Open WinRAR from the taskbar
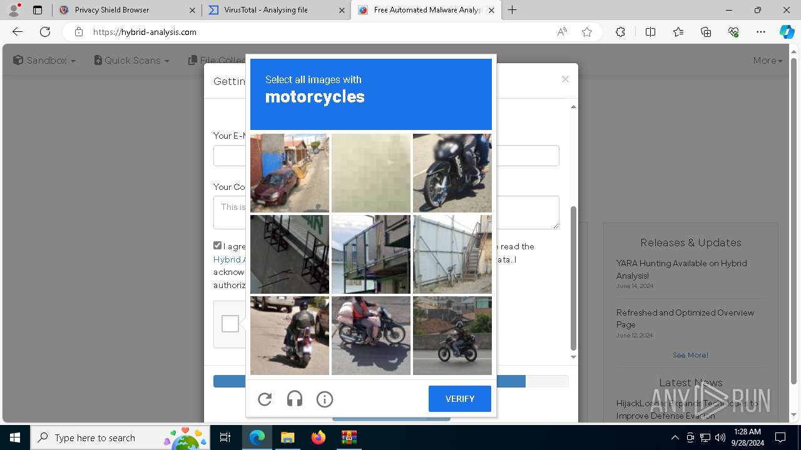This screenshot has height=450, width=801. (349, 437)
